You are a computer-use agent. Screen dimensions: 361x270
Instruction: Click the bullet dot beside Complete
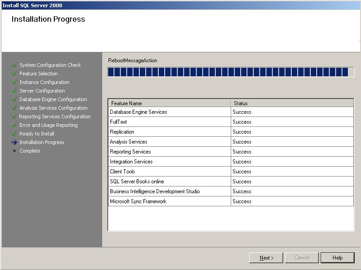[x=14, y=151]
